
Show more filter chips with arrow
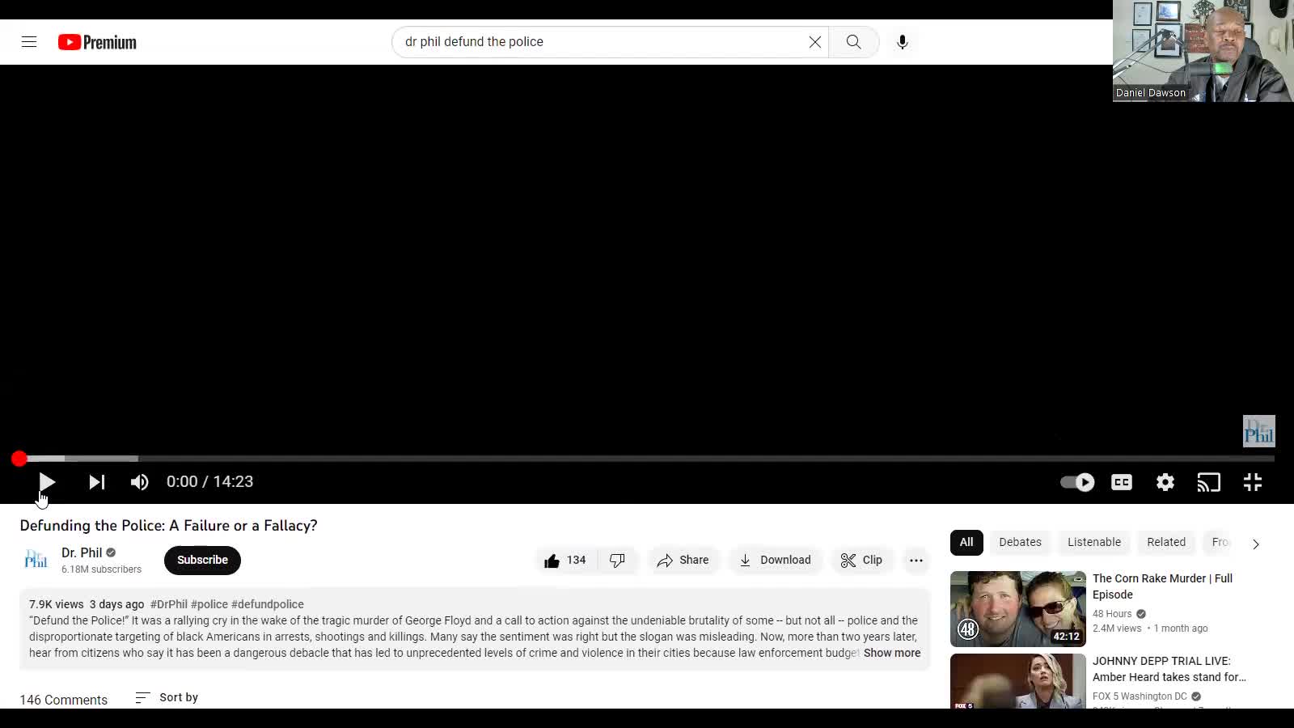1256,544
